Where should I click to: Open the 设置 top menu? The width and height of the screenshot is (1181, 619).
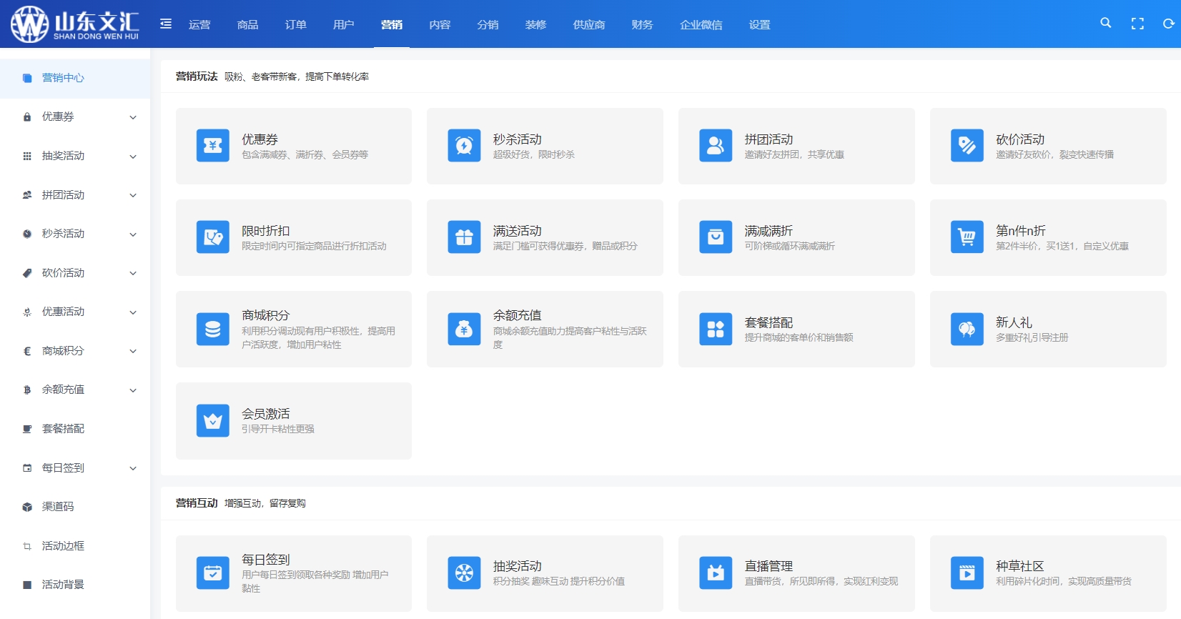(759, 24)
